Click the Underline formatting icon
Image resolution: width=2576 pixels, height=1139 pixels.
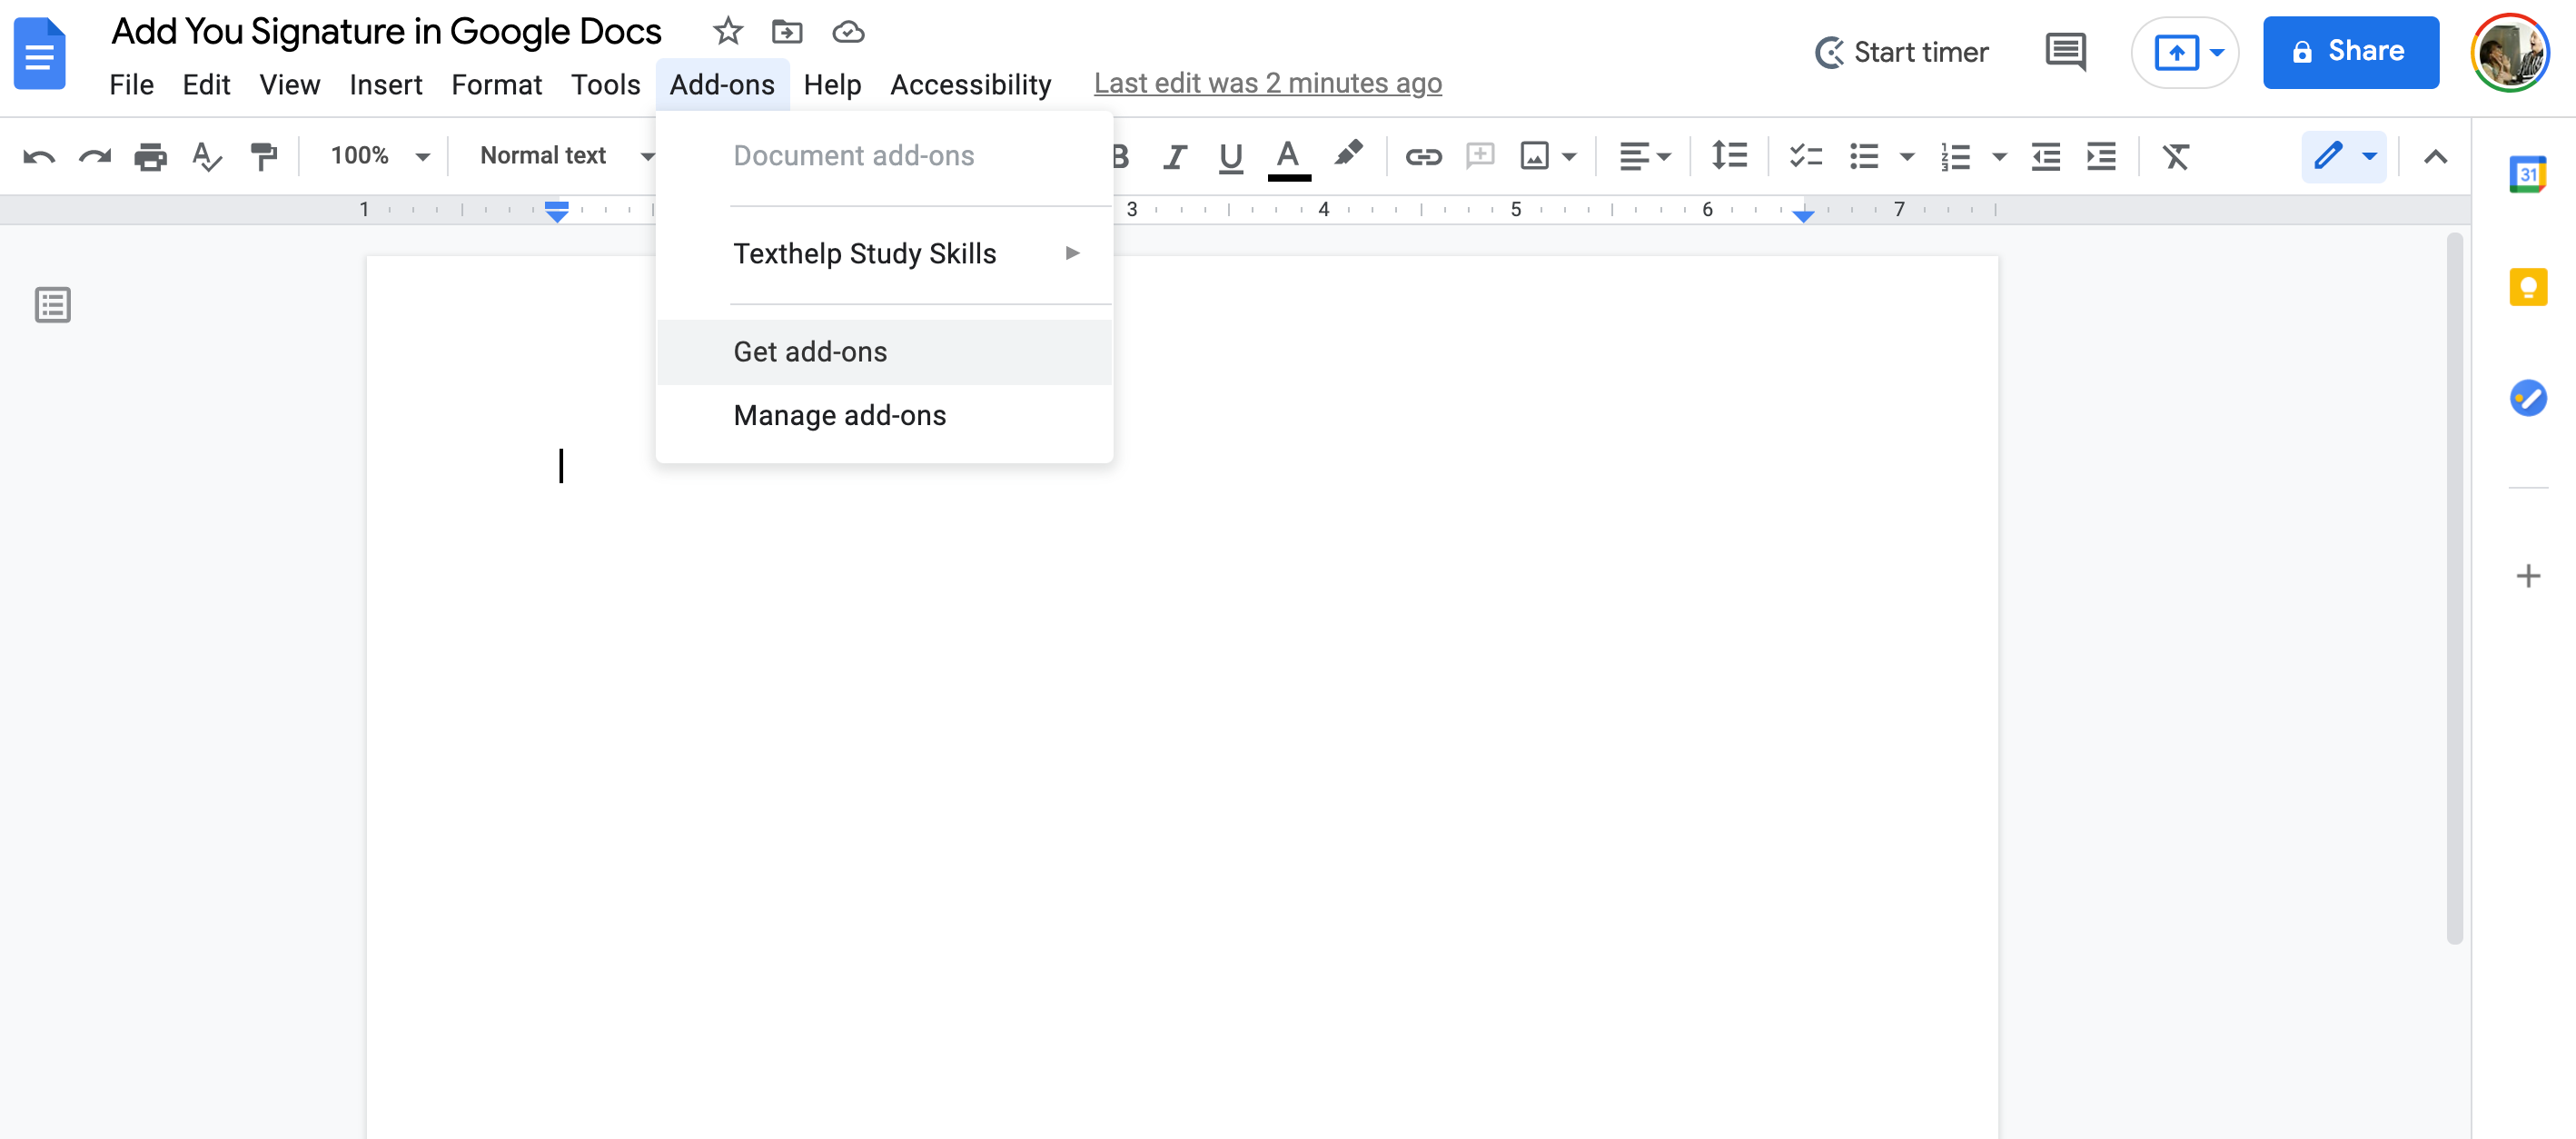click(1231, 156)
